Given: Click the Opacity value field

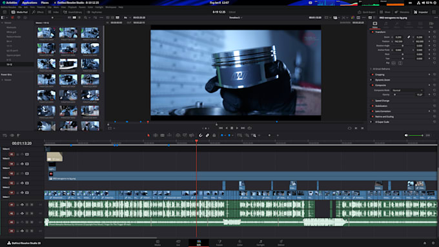Looking at the screenshot, I should tap(419, 95).
